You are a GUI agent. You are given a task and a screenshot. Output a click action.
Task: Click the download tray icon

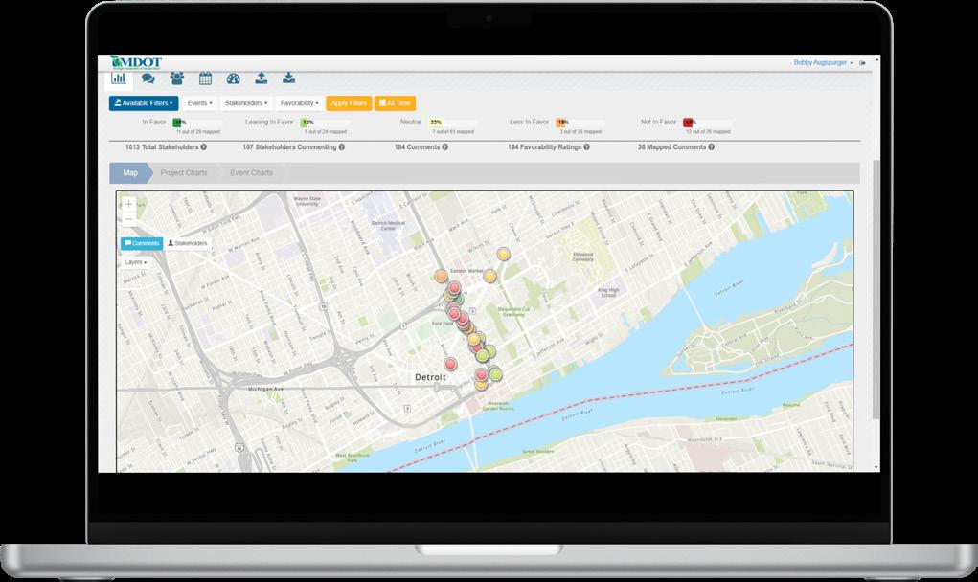288,78
